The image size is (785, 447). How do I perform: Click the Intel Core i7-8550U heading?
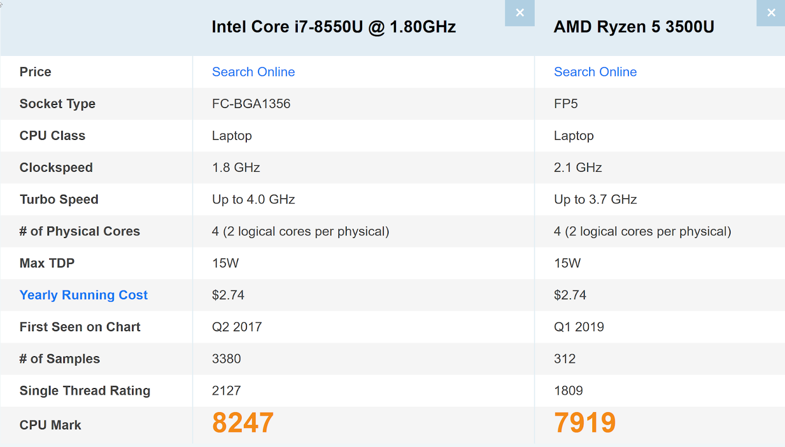[x=334, y=27]
